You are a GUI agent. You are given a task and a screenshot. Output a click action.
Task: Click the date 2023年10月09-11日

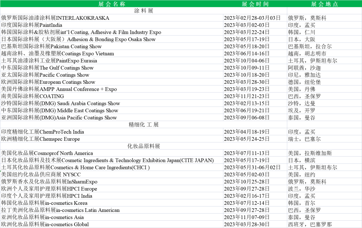pyautogui.click(x=247, y=68)
